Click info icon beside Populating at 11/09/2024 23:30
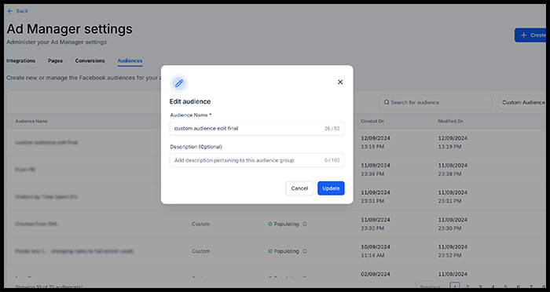This screenshot has width=550, height=292. (305, 224)
